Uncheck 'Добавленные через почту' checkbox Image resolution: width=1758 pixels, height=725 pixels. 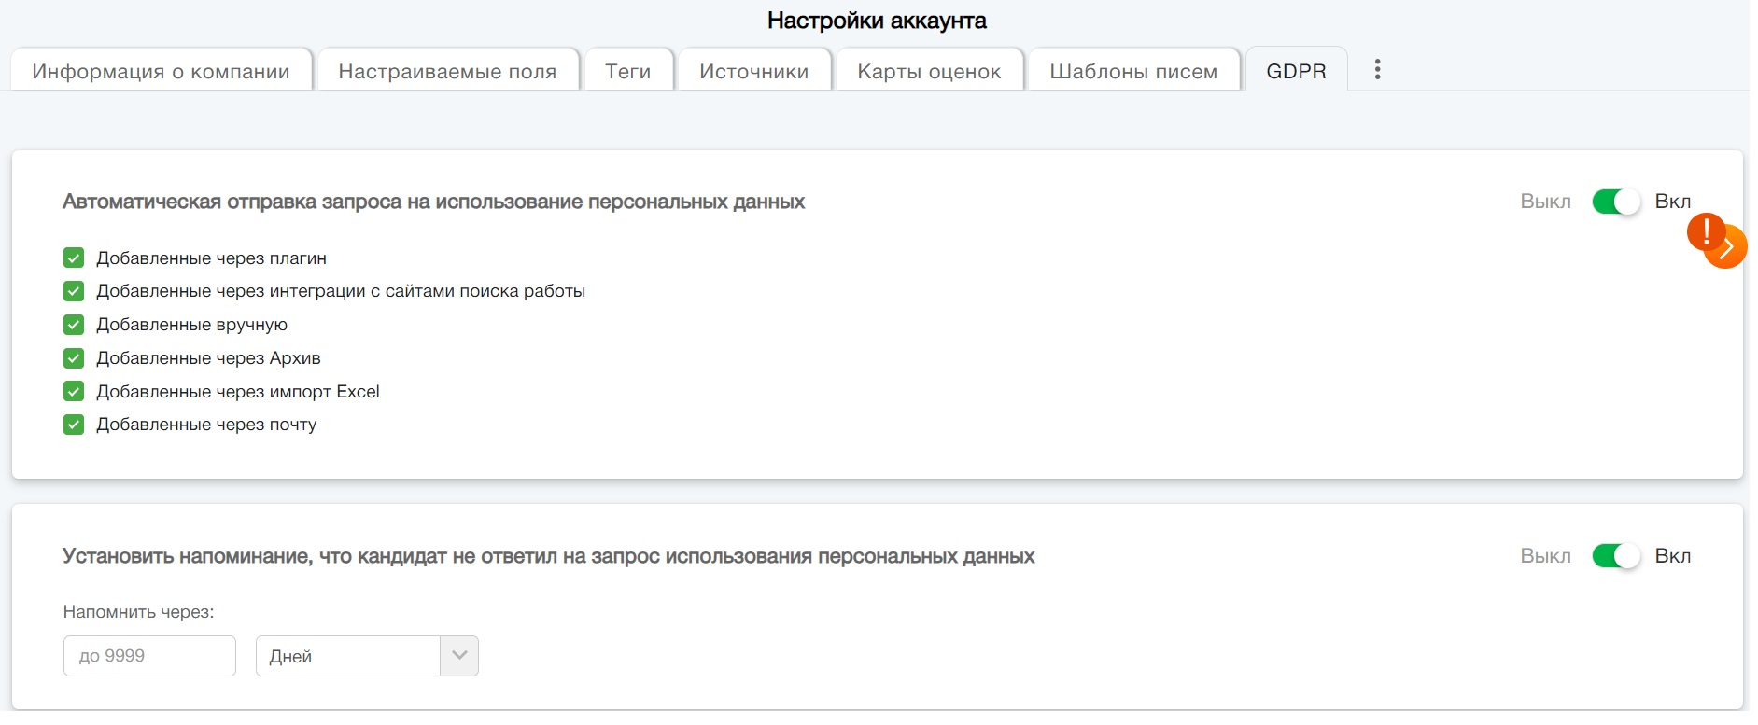[x=74, y=425]
